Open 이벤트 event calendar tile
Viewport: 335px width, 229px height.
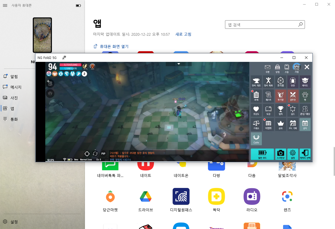pyautogui.click(x=268, y=124)
